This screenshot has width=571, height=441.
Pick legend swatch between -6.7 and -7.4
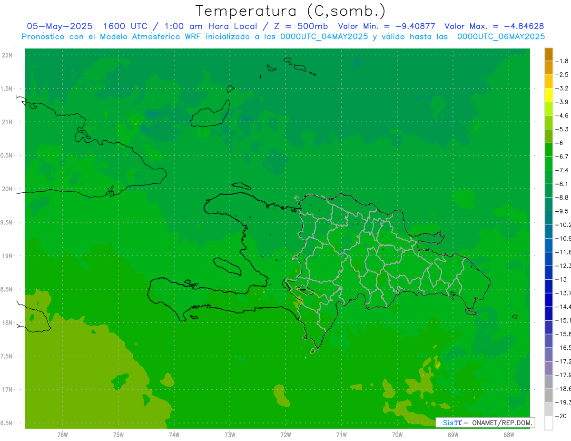[549, 163]
